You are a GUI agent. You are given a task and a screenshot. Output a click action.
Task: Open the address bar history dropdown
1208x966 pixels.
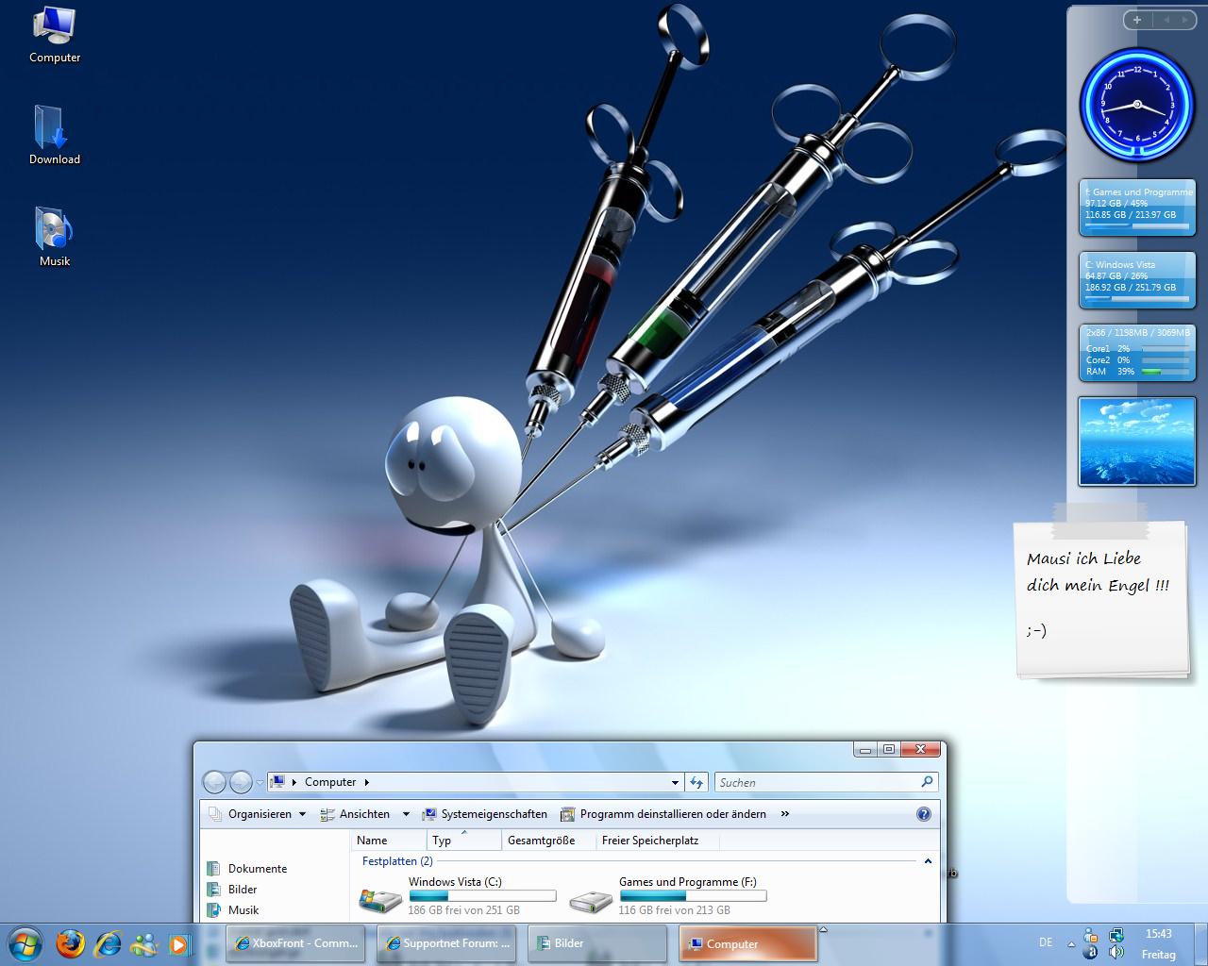(675, 782)
